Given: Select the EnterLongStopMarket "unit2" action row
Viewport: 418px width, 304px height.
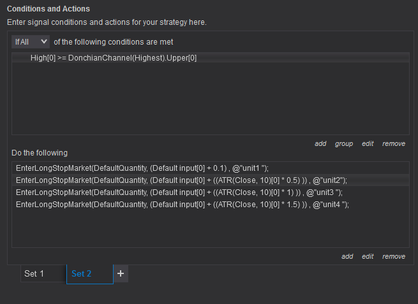Looking at the screenshot, I should 181,180.
